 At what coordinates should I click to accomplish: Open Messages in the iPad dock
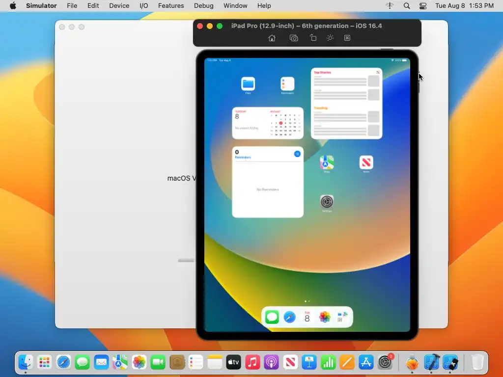click(x=272, y=318)
